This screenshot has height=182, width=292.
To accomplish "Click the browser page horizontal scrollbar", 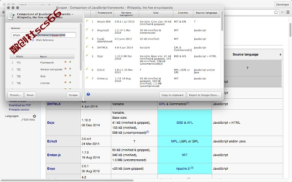I will point(67,180).
